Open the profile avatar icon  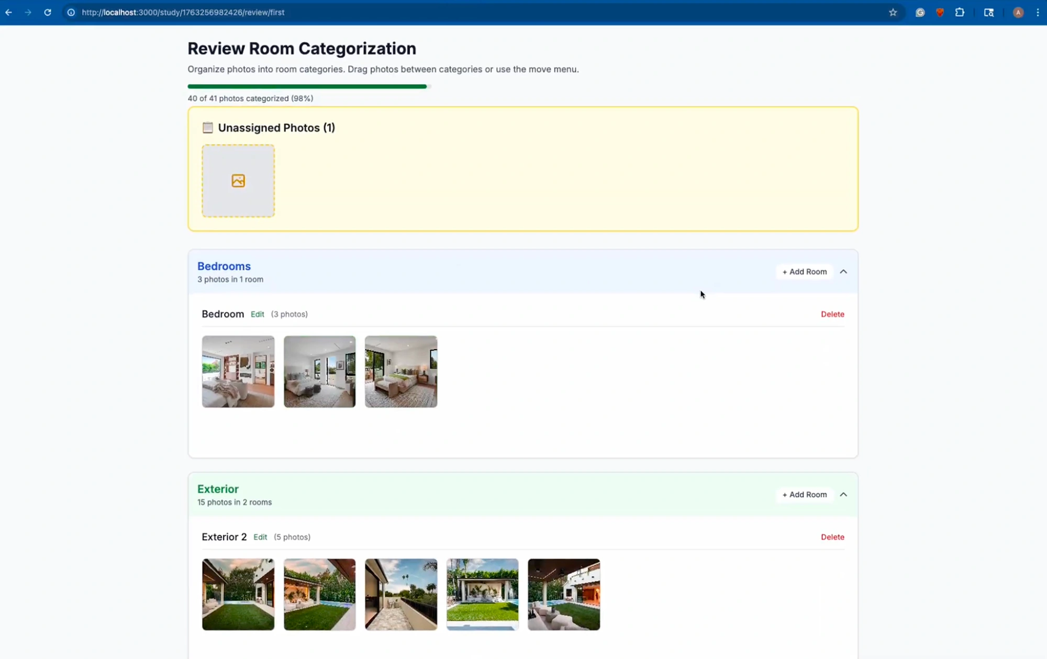1018,13
